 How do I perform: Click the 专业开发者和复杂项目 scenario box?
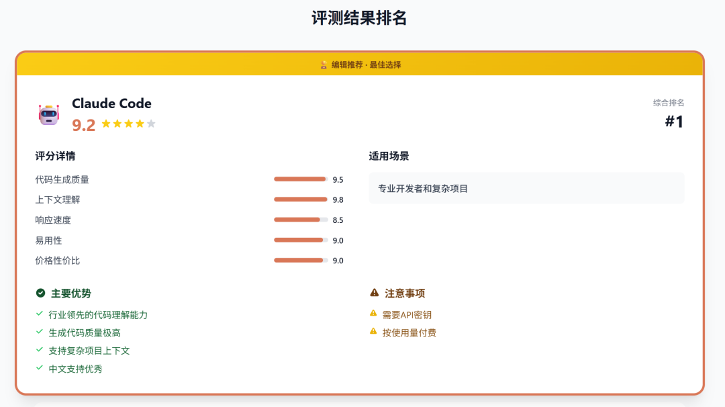pos(527,188)
